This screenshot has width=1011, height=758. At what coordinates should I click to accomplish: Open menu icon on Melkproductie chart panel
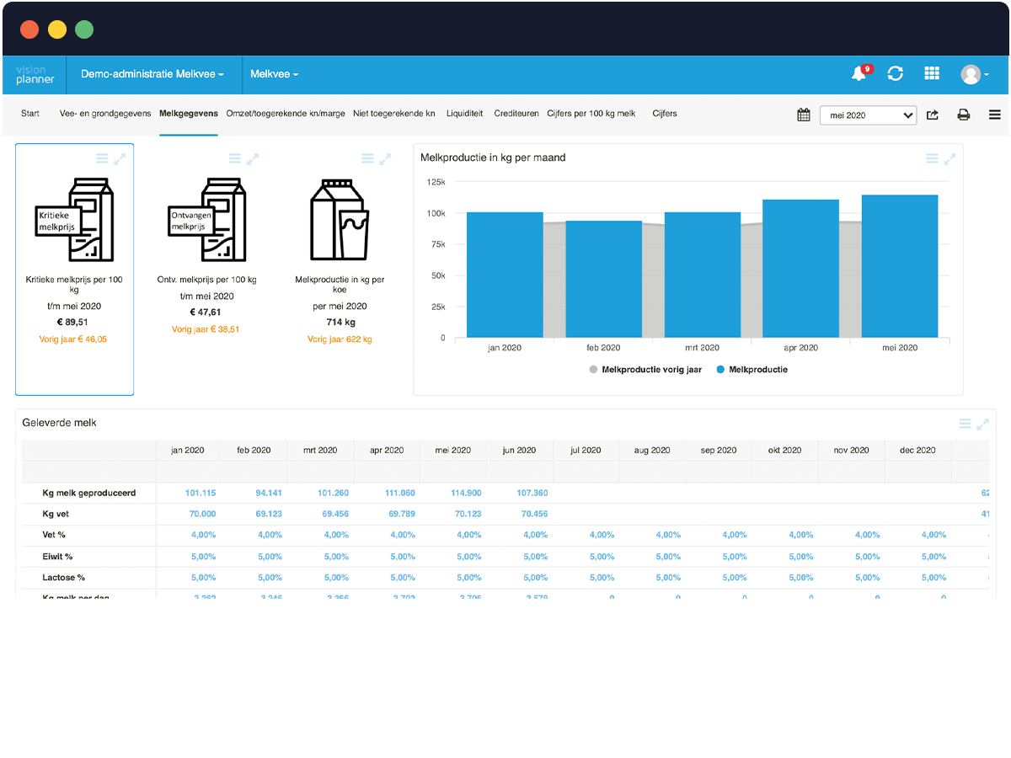tap(932, 158)
